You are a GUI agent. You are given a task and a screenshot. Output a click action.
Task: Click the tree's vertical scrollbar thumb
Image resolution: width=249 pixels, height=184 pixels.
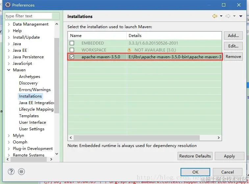(x=57, y=76)
